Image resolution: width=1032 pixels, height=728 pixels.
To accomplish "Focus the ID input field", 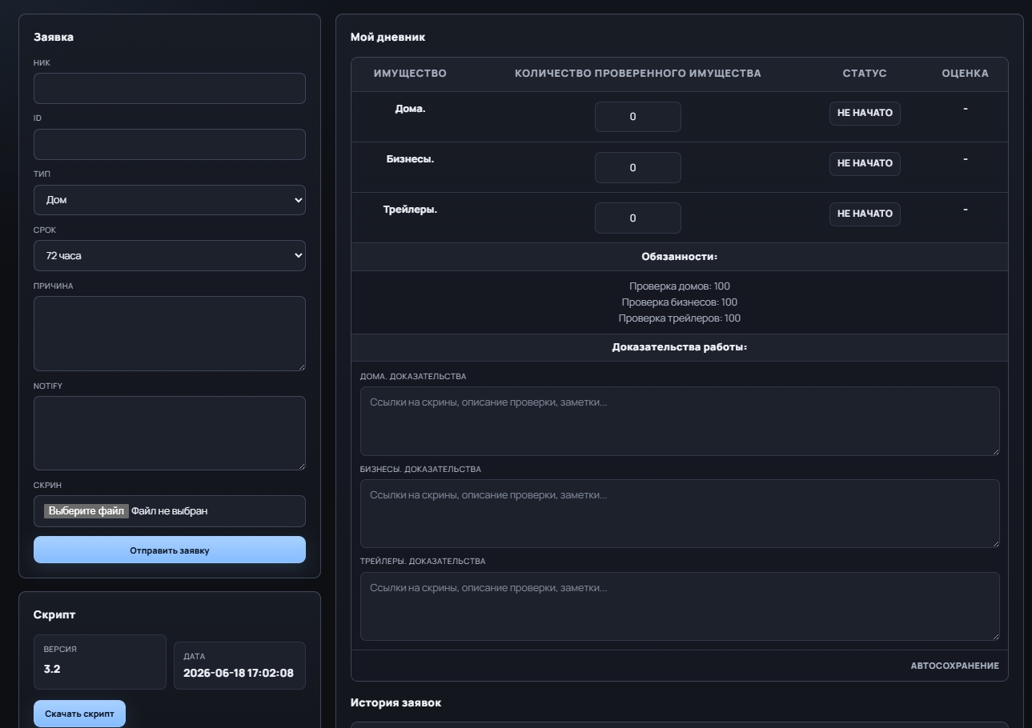I will (170, 145).
